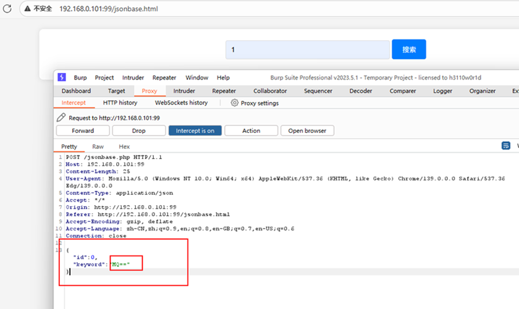This screenshot has width=519, height=309.
Task: Switch to Pretty message view
Action: pos(69,146)
